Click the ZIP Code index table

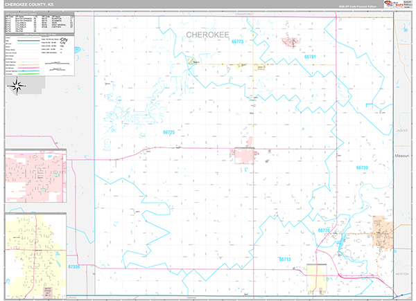tap(40, 24)
